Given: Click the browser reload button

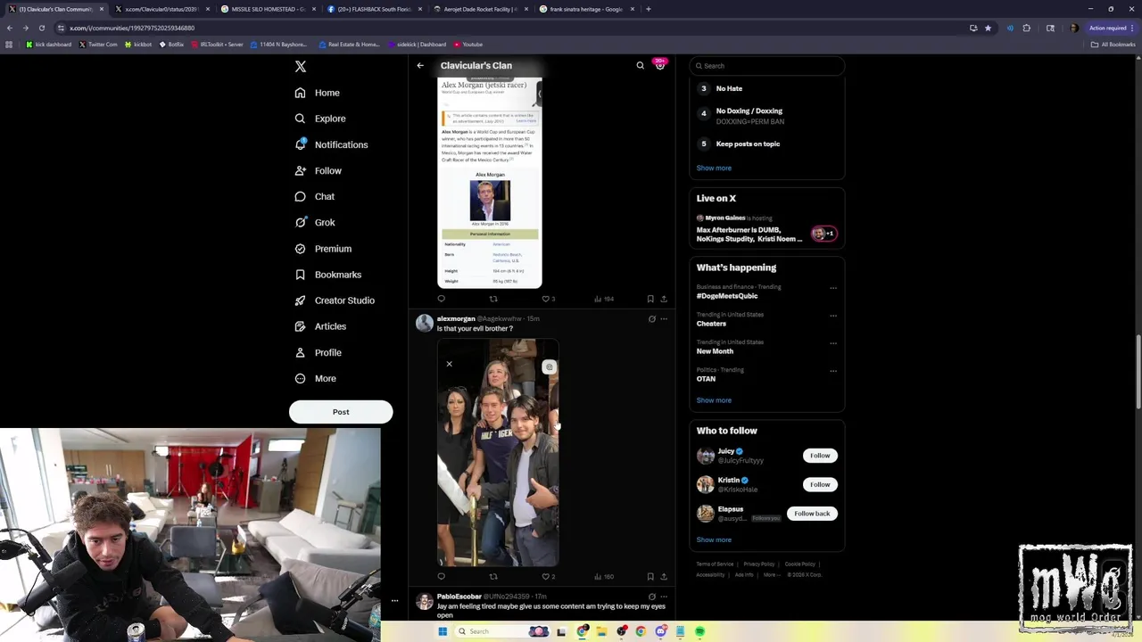Looking at the screenshot, I should point(41,28).
